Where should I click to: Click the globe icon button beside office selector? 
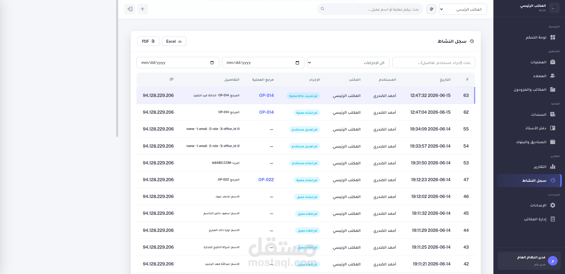(x=431, y=9)
